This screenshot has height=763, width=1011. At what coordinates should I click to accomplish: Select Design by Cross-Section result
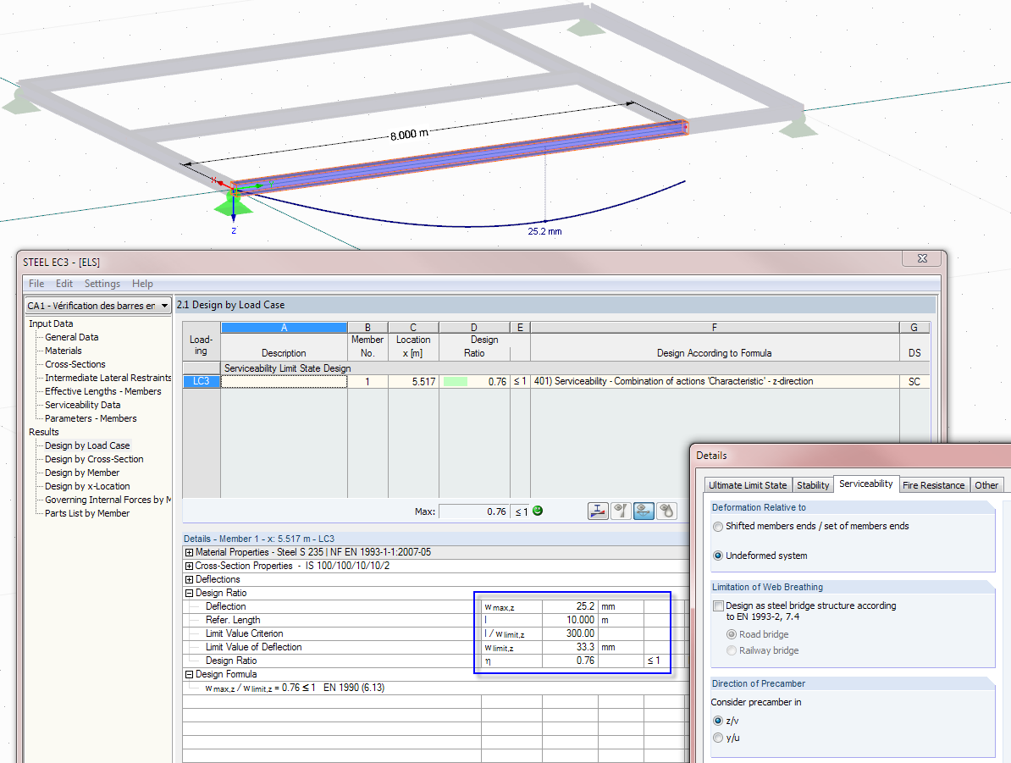94,459
